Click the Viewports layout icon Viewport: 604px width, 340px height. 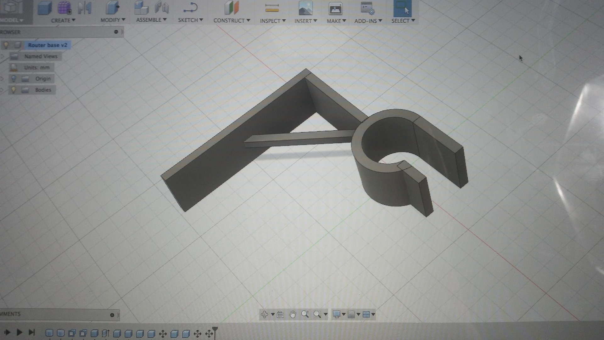tap(366, 314)
